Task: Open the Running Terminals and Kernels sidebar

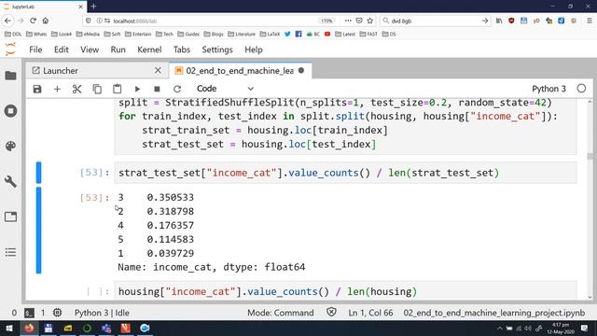Action: click(10, 111)
